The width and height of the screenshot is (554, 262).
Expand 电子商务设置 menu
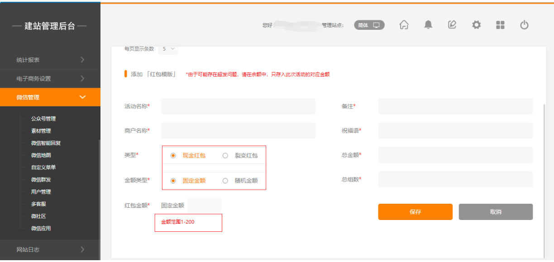pyautogui.click(x=50, y=79)
